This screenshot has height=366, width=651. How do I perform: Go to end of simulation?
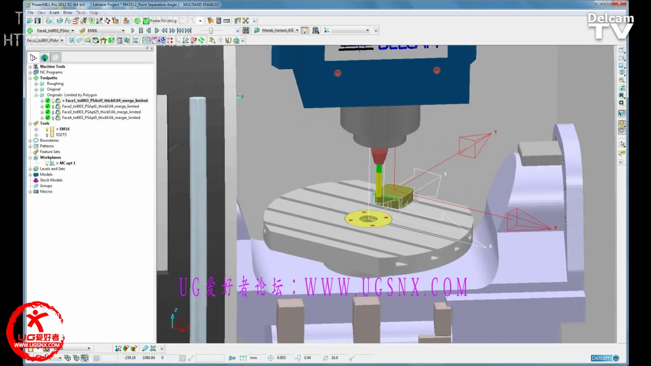tap(189, 30)
